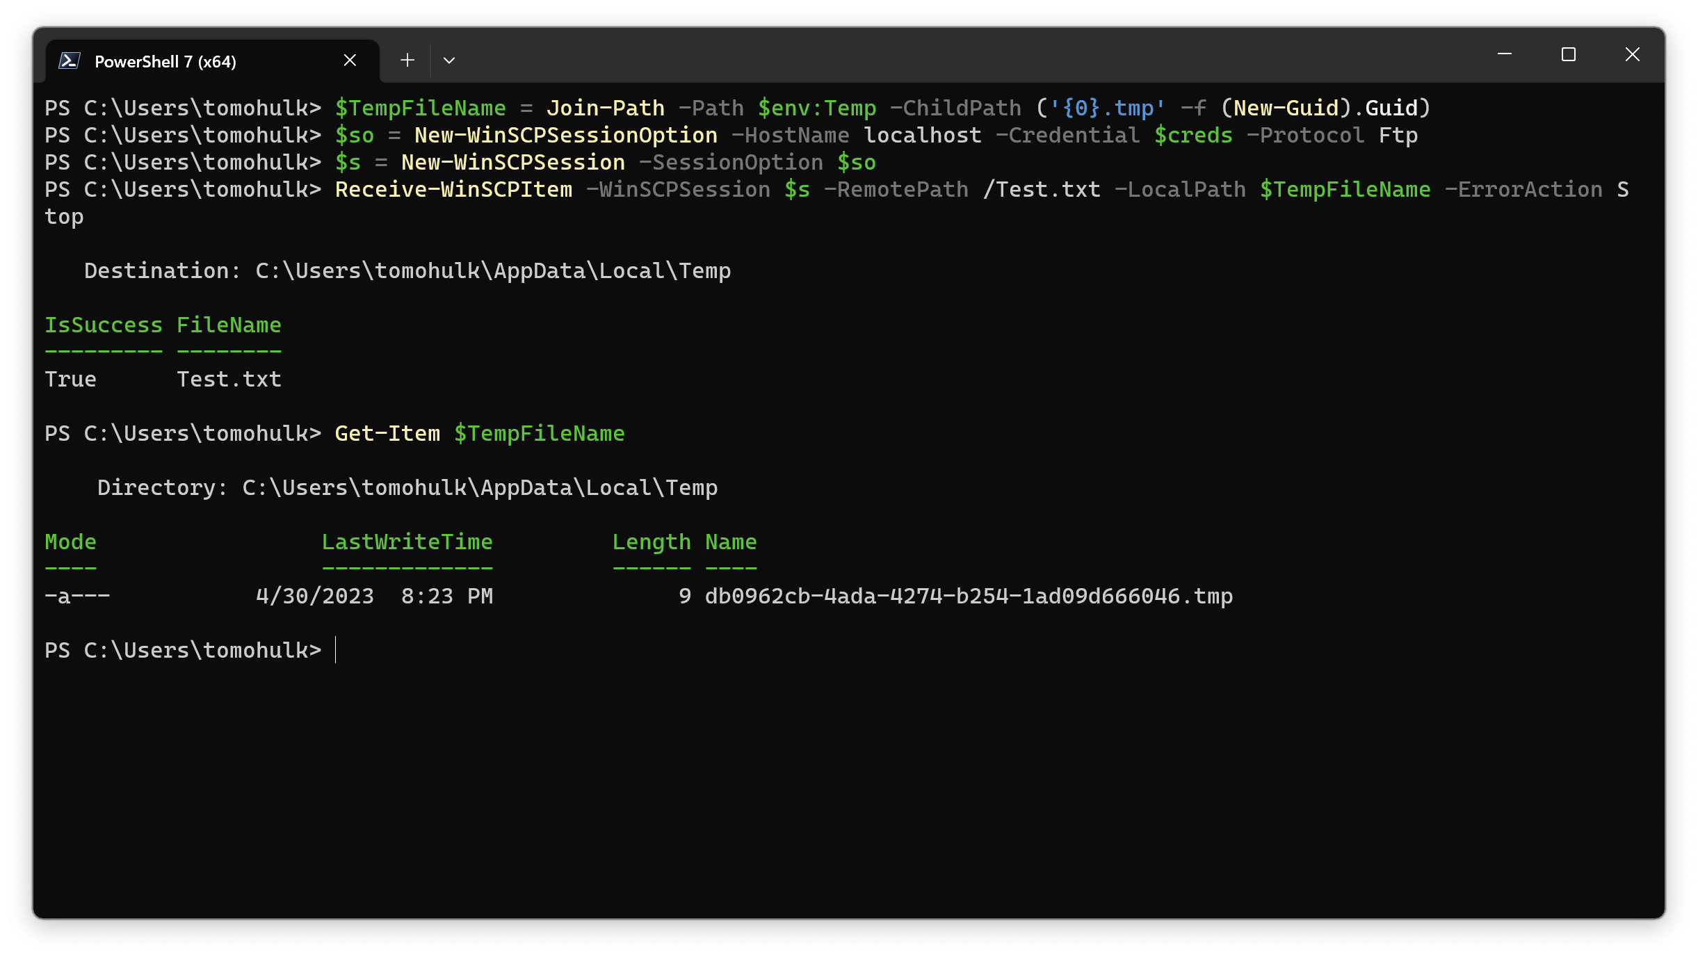
Task: Maximize the terminal window
Action: tap(1569, 54)
